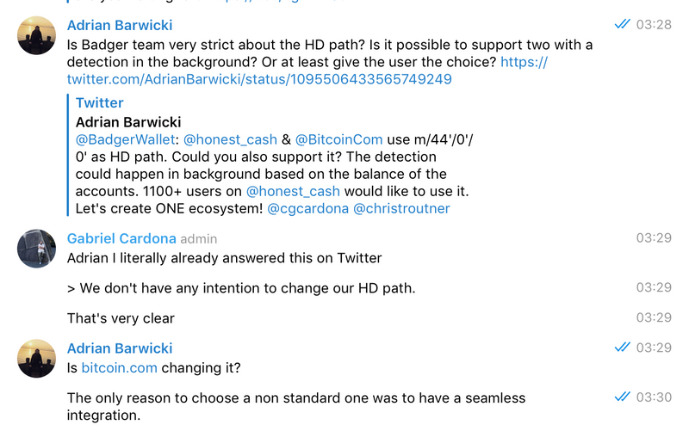The image size is (689, 431).
Task: Click Gabriel Cardona sender name
Action: coord(121,238)
